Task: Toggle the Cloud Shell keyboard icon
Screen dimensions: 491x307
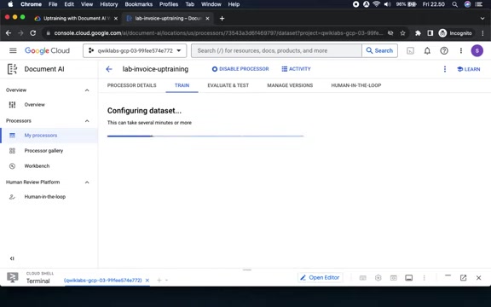Action: [362, 277]
